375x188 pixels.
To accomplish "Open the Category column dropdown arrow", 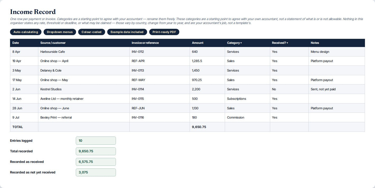I will click(x=241, y=43).
